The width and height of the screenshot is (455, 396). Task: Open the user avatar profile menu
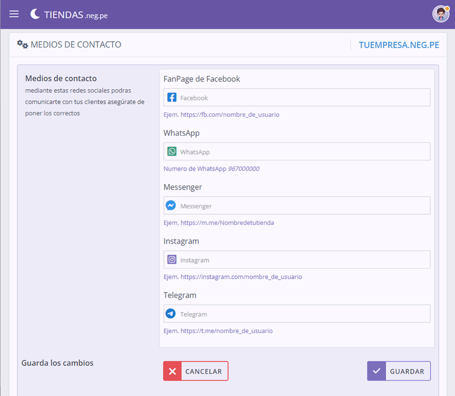click(x=440, y=14)
